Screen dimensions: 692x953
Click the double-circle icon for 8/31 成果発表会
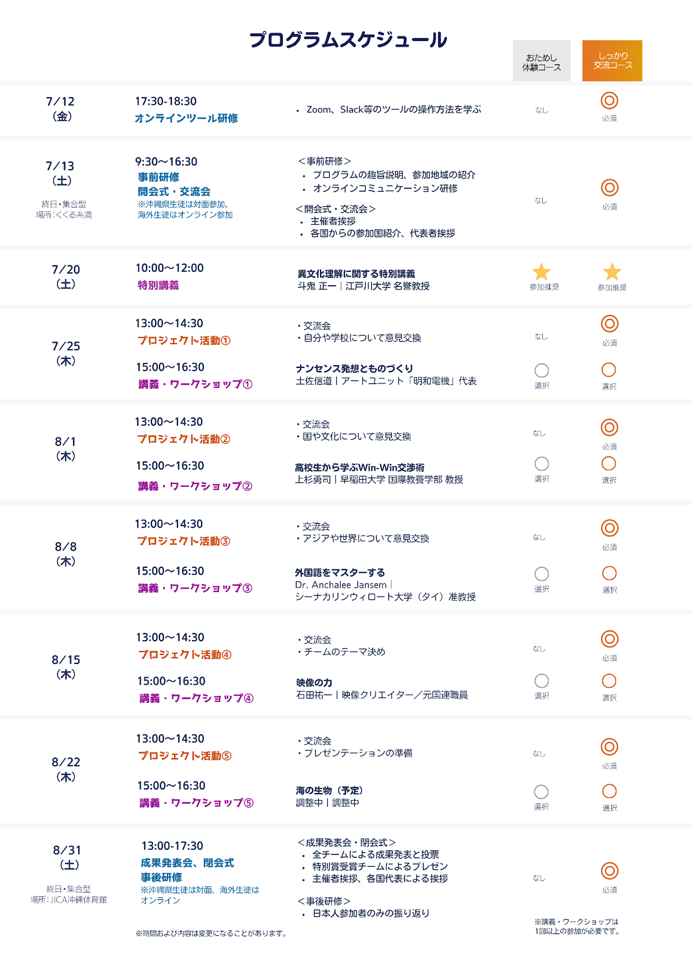click(x=609, y=871)
